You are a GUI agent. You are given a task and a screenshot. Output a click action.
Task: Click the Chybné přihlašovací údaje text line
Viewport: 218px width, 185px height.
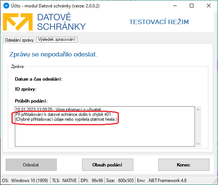click(x=66, y=119)
